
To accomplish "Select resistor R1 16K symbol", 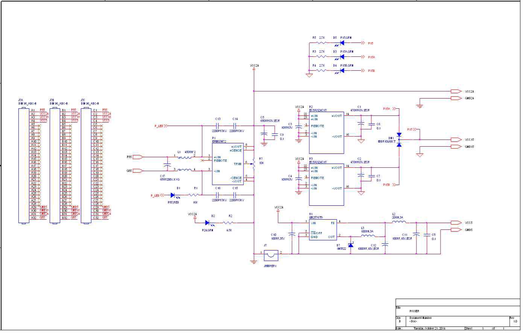I will [x=193, y=195].
